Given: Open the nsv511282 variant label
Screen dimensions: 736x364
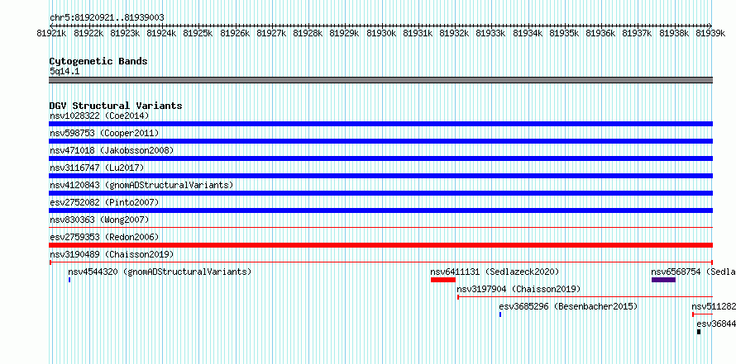Looking at the screenshot, I should pos(714,306).
